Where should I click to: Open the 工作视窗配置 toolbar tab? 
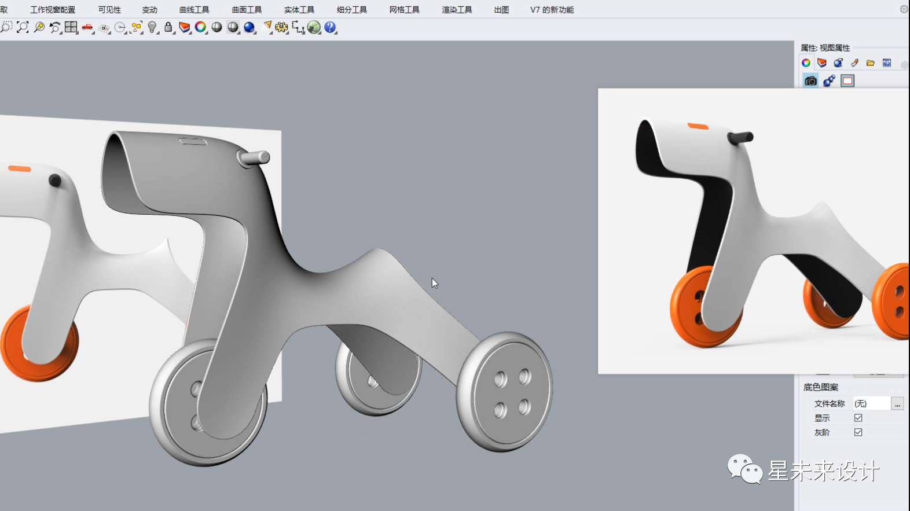coord(53,10)
